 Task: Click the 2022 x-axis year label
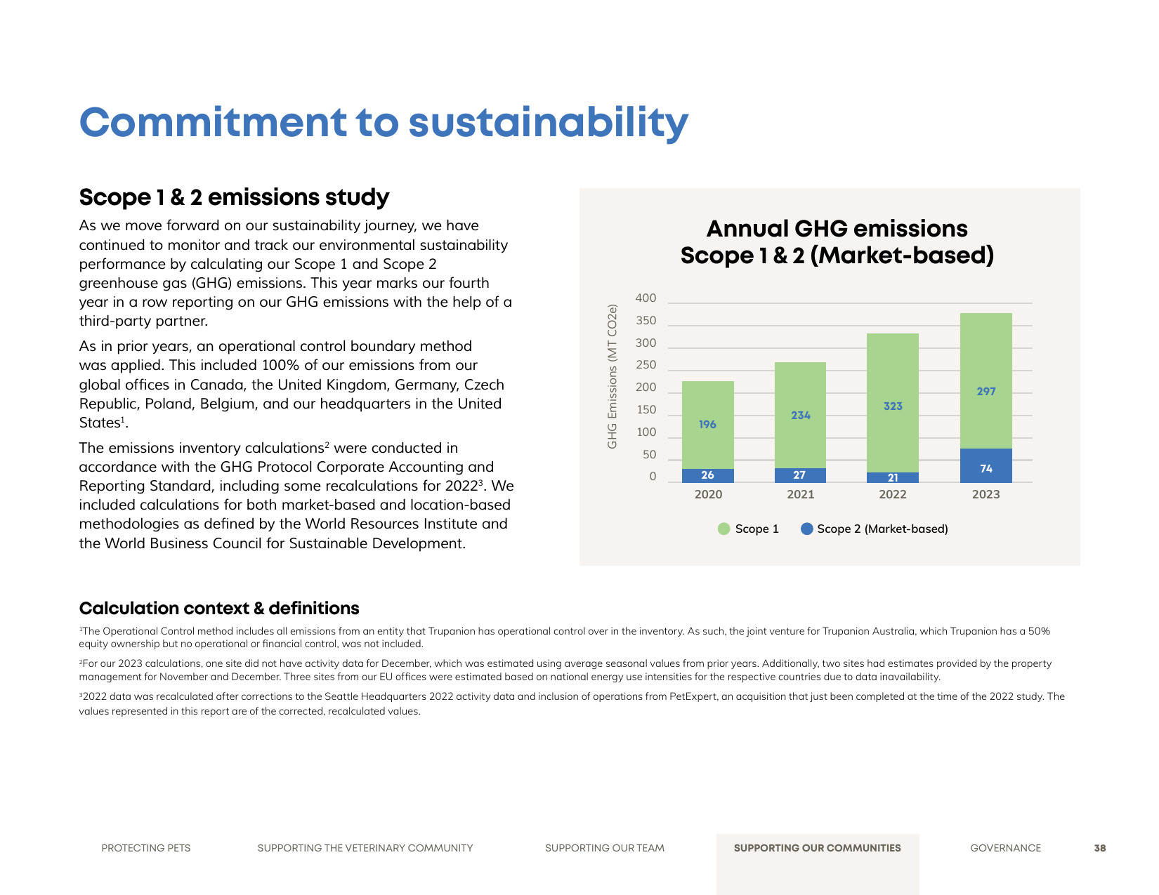point(893,494)
